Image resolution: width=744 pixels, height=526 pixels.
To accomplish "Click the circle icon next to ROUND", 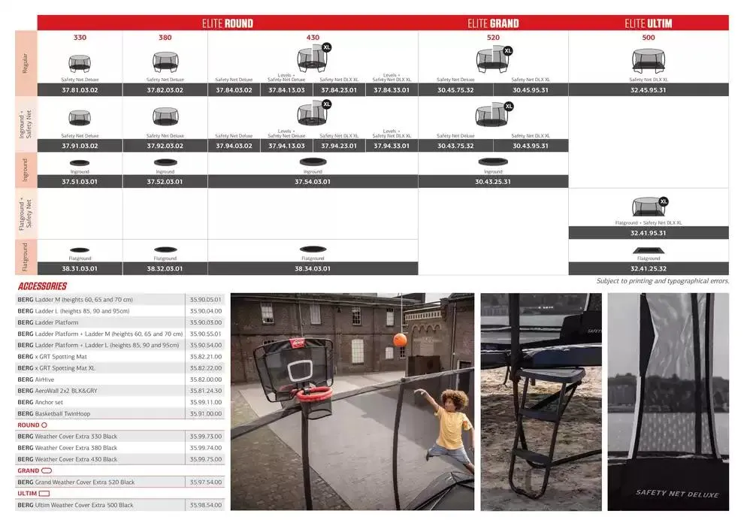I will [x=44, y=425].
